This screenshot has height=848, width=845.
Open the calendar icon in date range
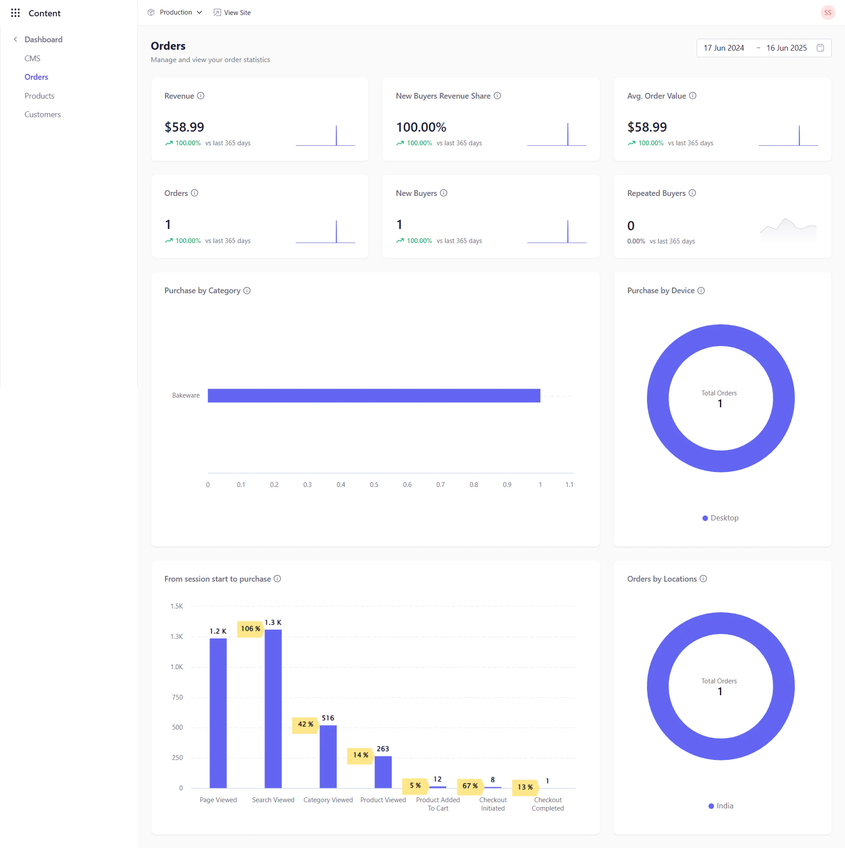click(x=820, y=48)
